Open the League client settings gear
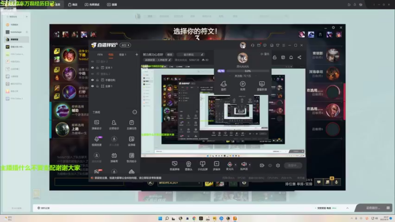395x222 pixels. coord(333,28)
